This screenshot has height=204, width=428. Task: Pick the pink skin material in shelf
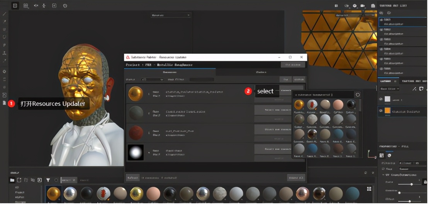pyautogui.click(x=153, y=194)
